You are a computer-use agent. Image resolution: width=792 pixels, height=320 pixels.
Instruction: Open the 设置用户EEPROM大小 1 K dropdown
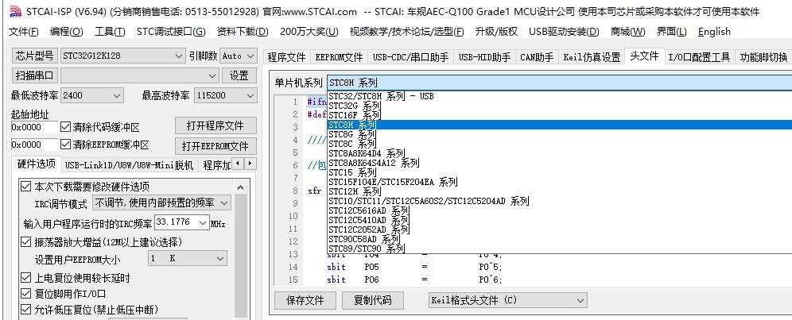(188, 258)
